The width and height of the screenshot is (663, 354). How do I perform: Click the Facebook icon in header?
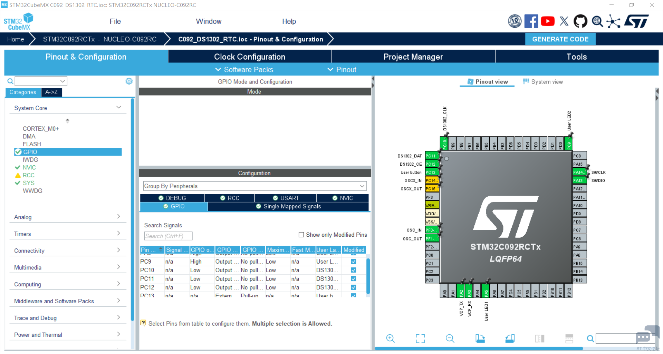click(x=531, y=21)
